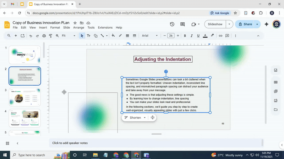Click the paint format roller icon

point(51,36)
